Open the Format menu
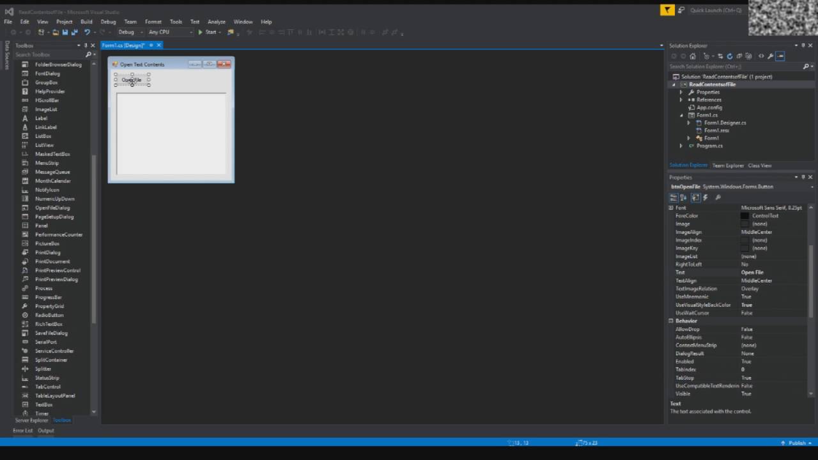 coord(153,22)
